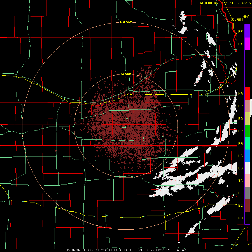Click the HR legend label
This screenshot has height=252, width=252.
tap(240, 131)
